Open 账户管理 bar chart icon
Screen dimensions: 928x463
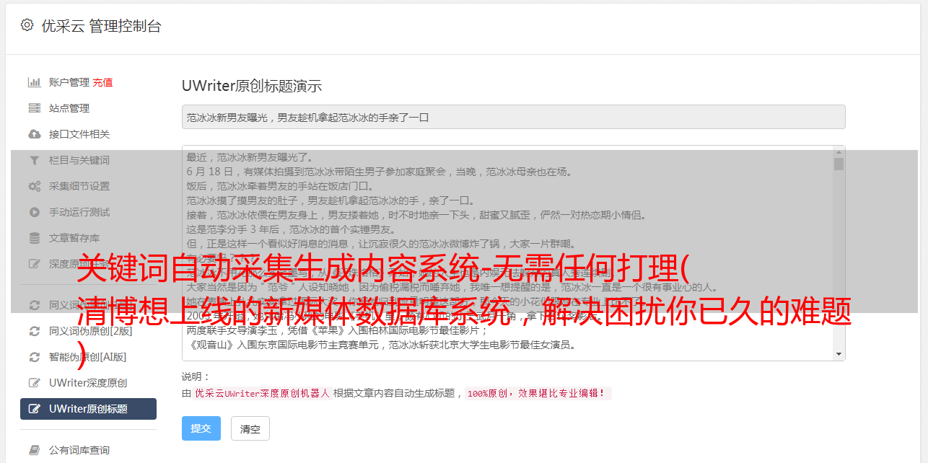(x=34, y=82)
